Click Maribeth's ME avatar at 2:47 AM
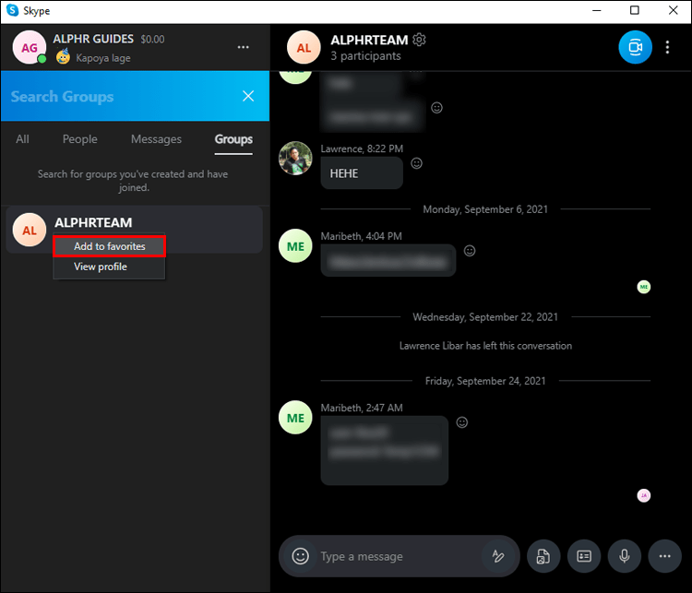The image size is (692, 593). click(x=295, y=418)
